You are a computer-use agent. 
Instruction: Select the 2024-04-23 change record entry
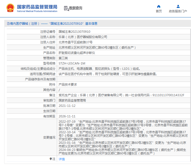click(x=122, y=151)
